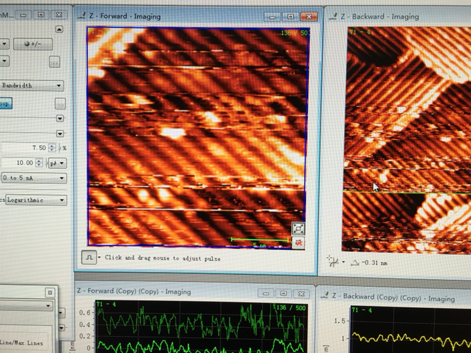Click the 10.00 value input field
471x353 pixels.
pyautogui.click(x=19, y=163)
